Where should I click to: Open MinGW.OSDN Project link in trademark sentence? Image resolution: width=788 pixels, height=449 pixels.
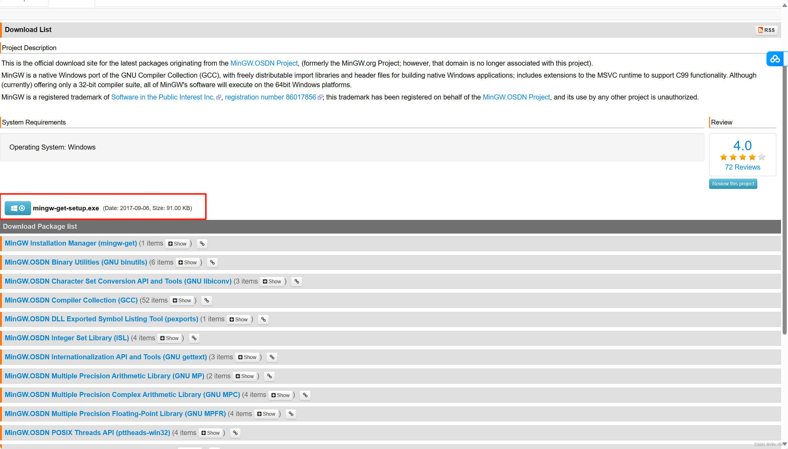click(x=516, y=97)
